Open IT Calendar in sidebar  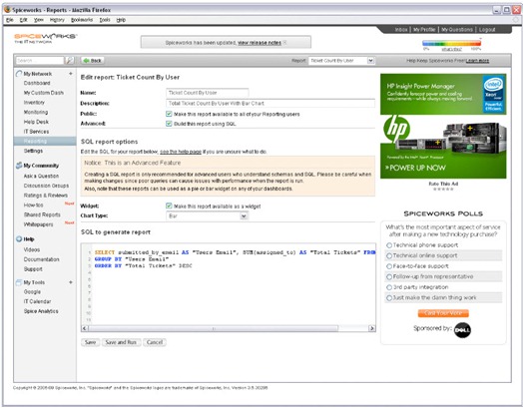click(37, 301)
